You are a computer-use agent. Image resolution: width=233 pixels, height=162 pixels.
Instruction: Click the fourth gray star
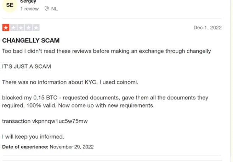(28, 28)
